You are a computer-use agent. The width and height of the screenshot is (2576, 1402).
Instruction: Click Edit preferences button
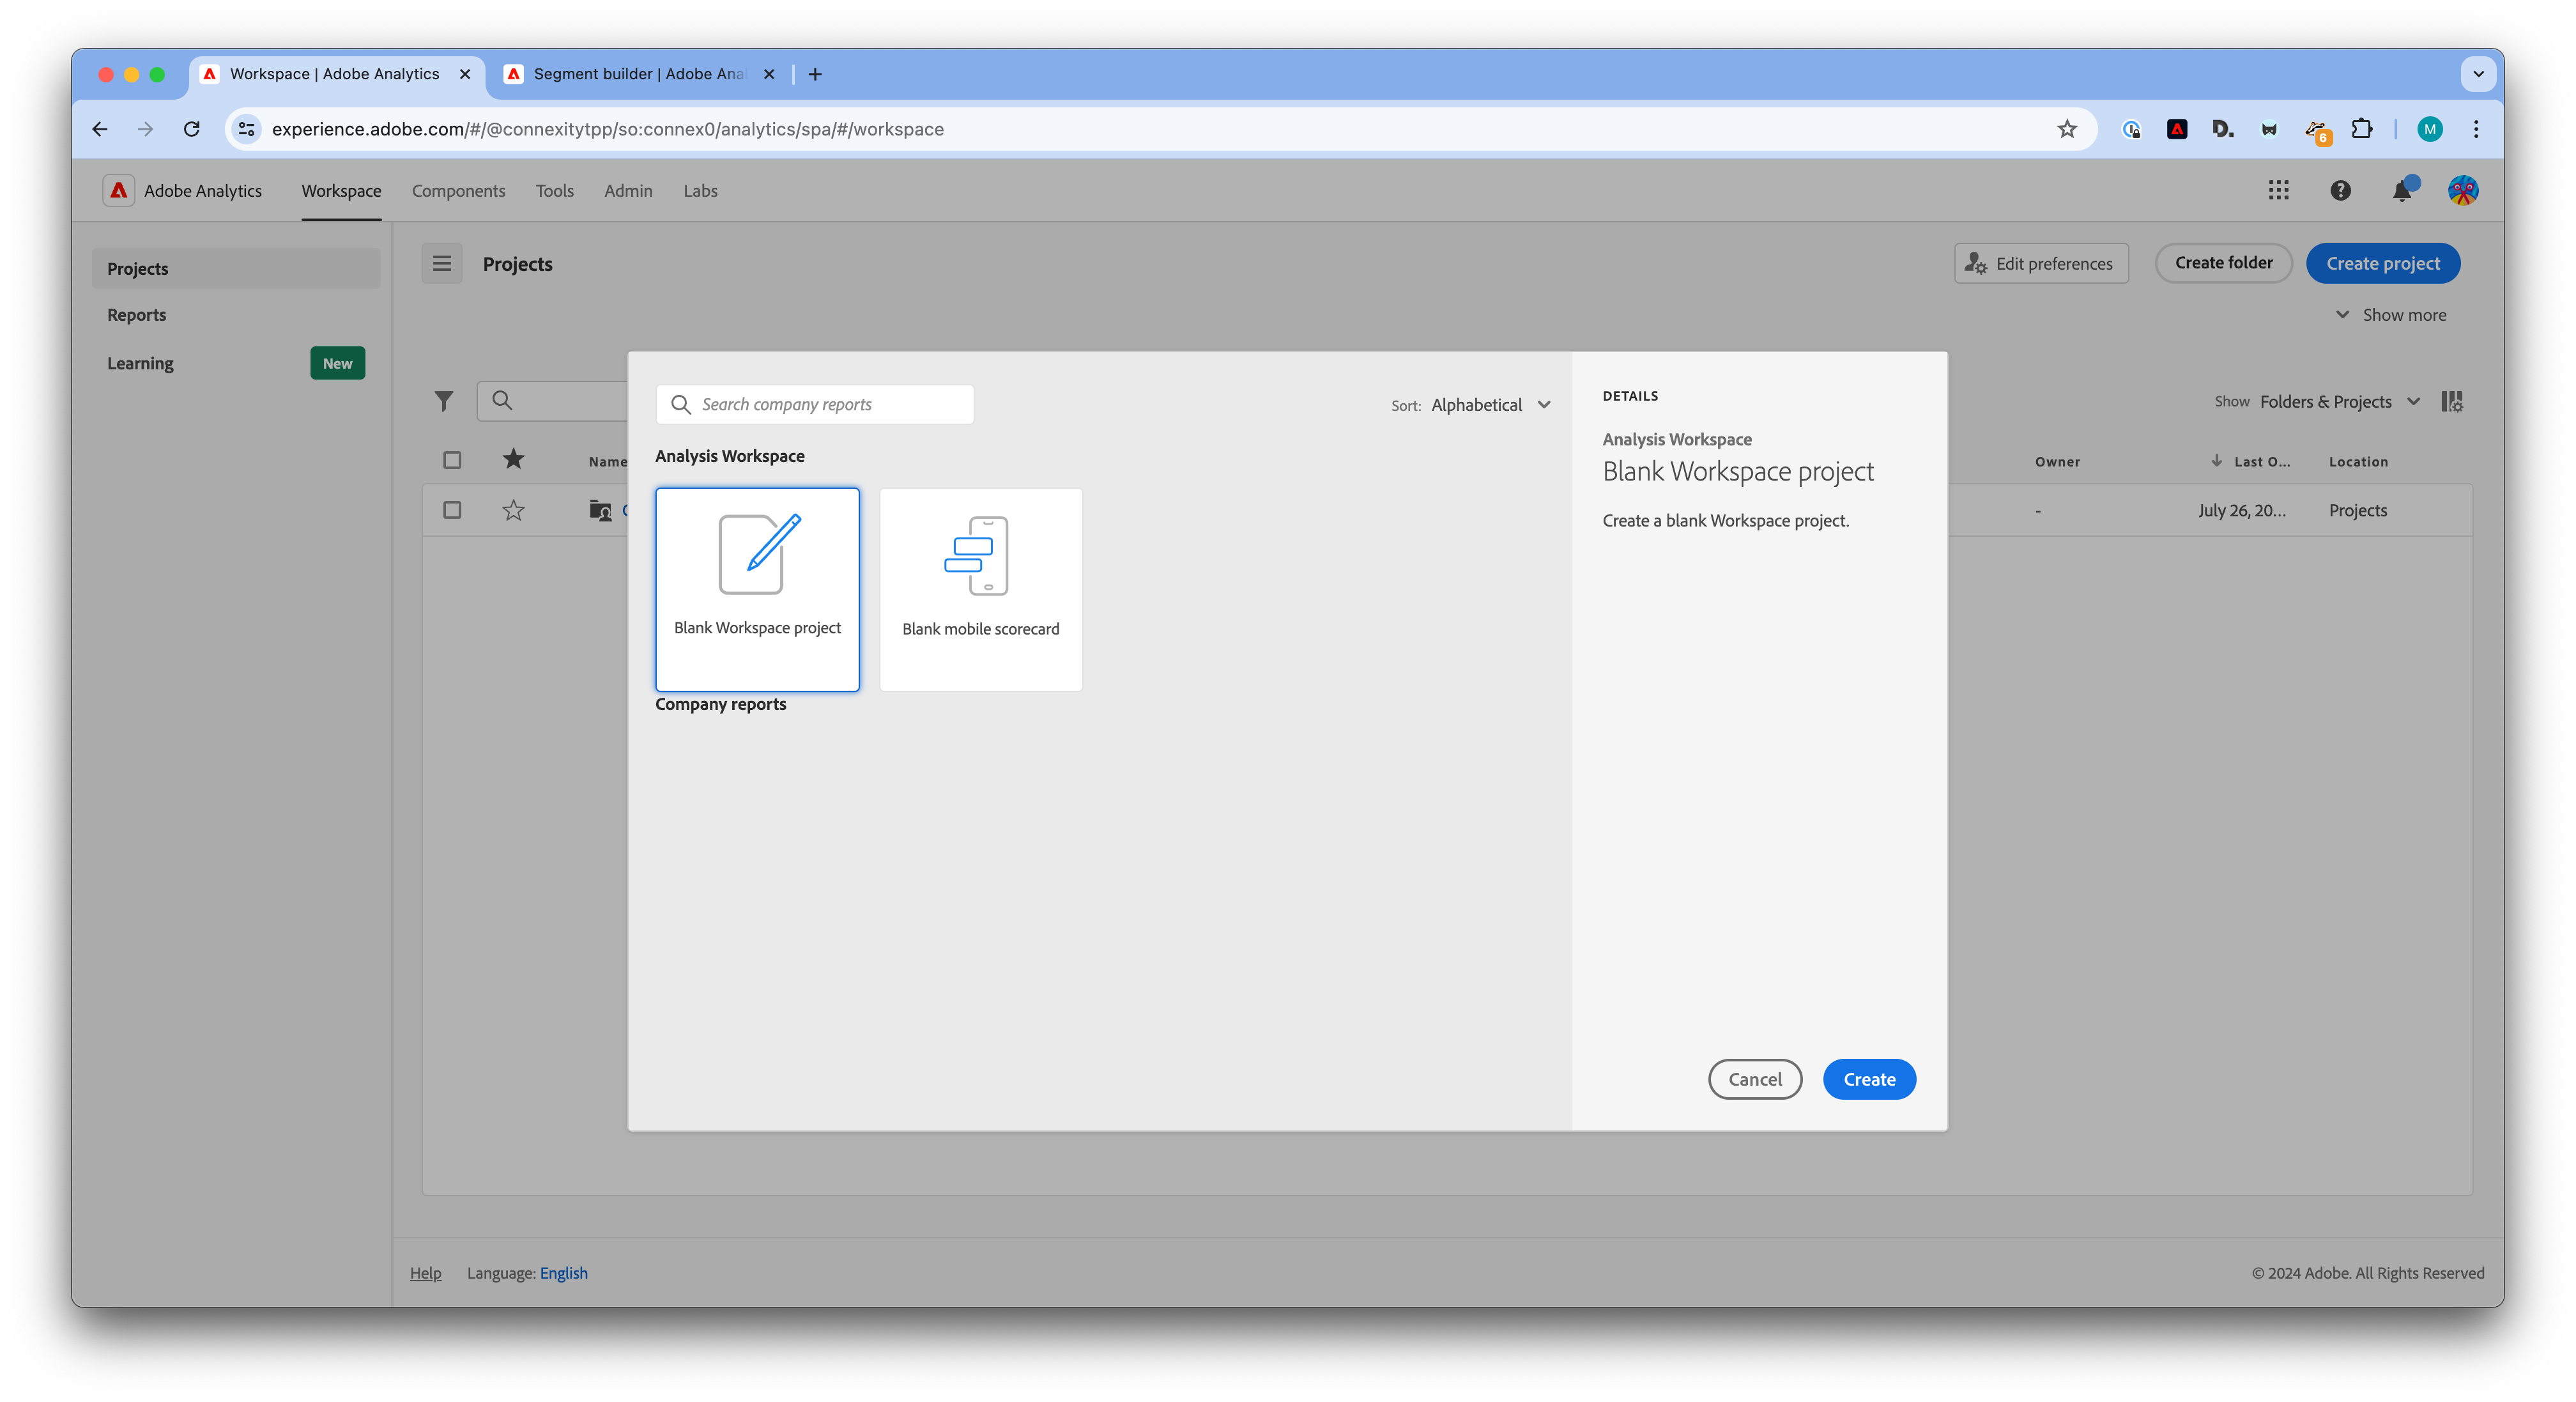pyautogui.click(x=2041, y=264)
